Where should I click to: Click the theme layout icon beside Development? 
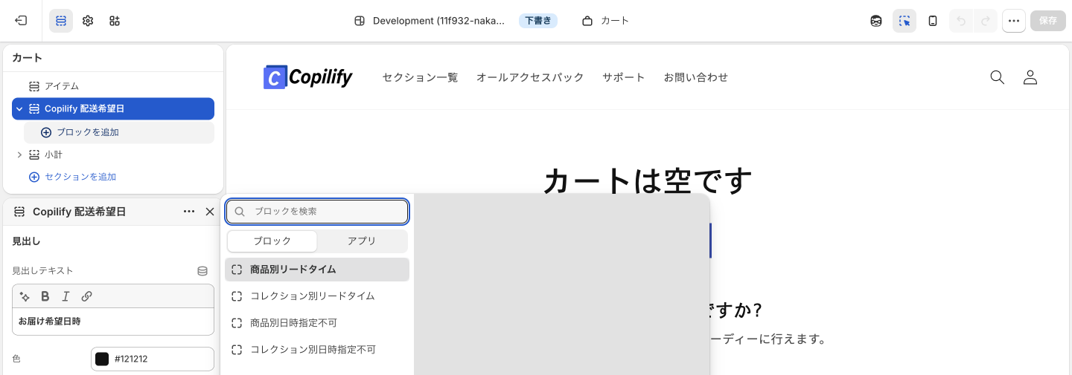point(360,21)
